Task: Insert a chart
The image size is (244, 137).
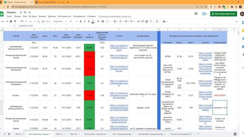Action: (x=146, y=21)
